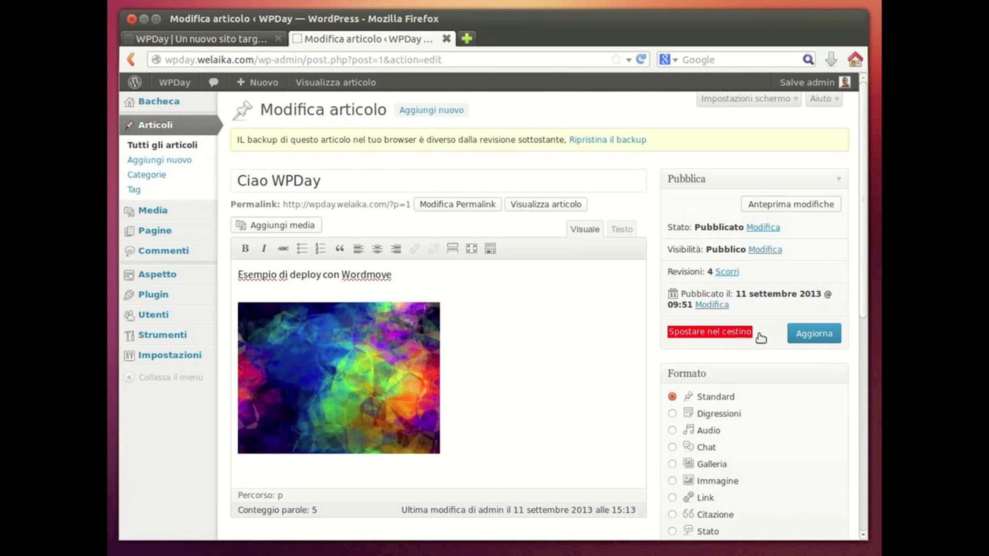Expand the Aiuto help panel
Screen dimensions: 989x556
[824, 99]
